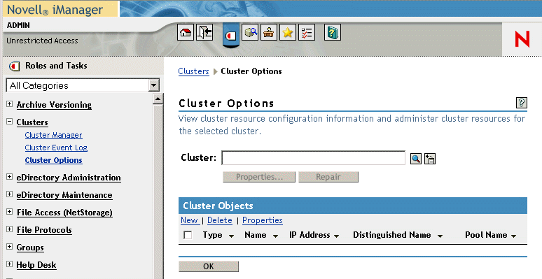Expand the Help Desk role
This screenshot has width=542, height=279.
[10, 264]
